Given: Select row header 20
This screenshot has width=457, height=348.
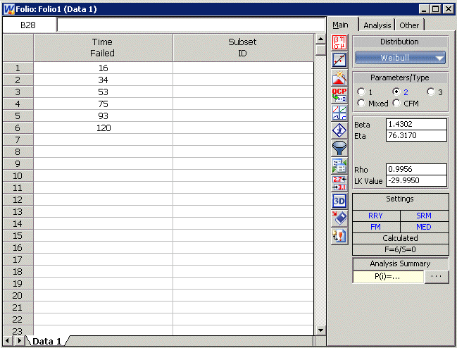Looking at the screenshot, I should point(18,296).
